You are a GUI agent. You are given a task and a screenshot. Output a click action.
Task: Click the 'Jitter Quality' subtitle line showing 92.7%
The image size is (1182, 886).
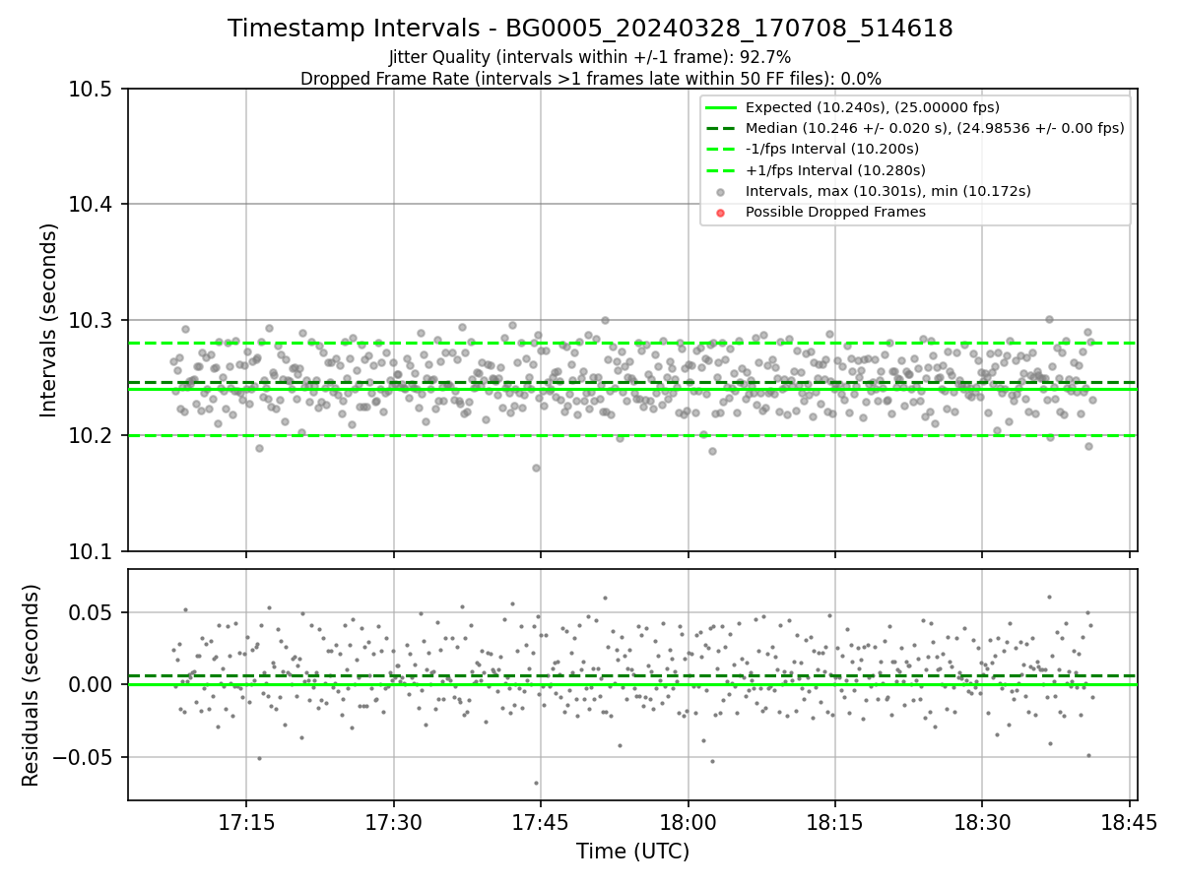pos(590,57)
